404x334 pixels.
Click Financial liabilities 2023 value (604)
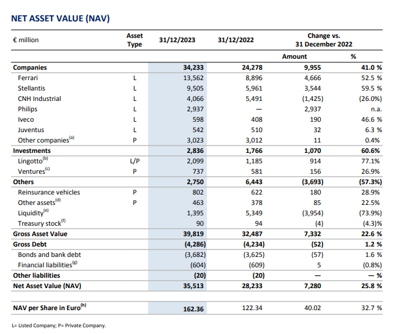198,265
